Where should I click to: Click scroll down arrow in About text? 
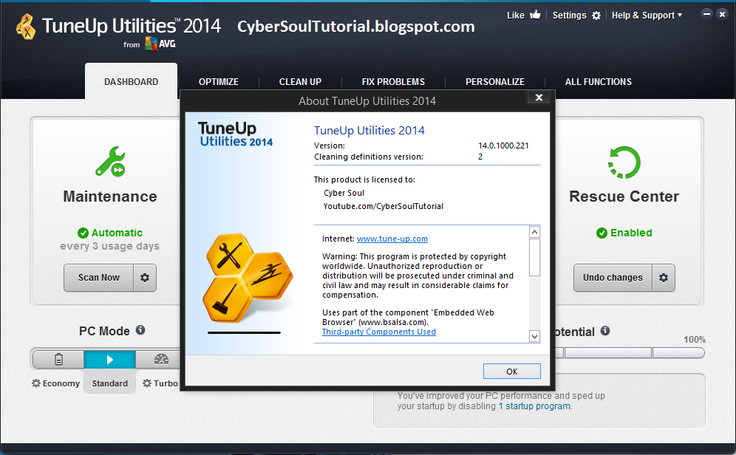tap(534, 336)
